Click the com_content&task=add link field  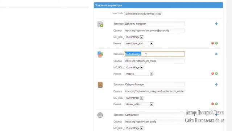coord(154,31)
